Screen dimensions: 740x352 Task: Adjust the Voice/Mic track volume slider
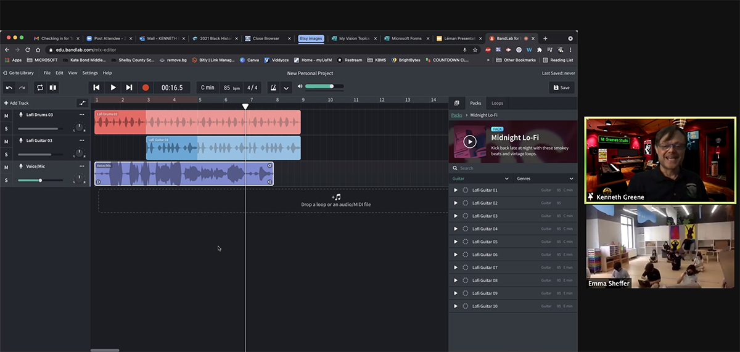point(40,180)
